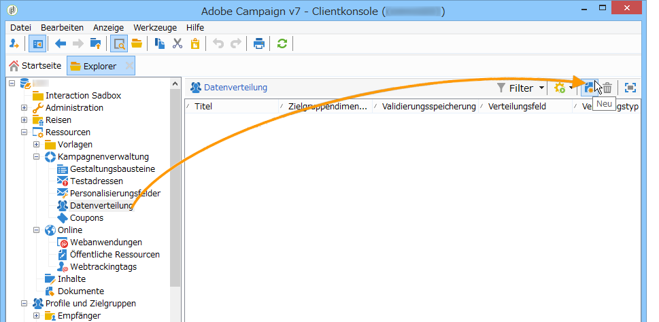Toggle the navigation tree panel icon
The height and width of the screenshot is (322, 659).
point(38,43)
